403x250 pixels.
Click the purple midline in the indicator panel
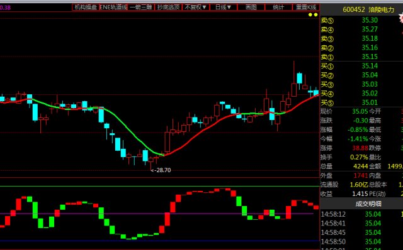point(157,214)
